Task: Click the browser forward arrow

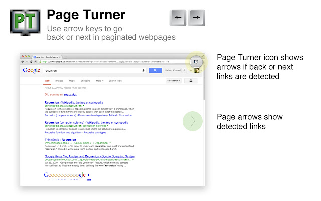Action: pyautogui.click(x=27, y=62)
